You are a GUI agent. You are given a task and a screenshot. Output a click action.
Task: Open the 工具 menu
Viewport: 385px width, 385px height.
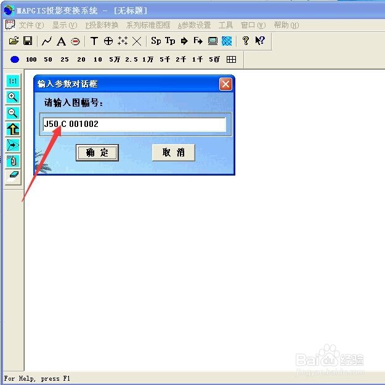click(225, 25)
